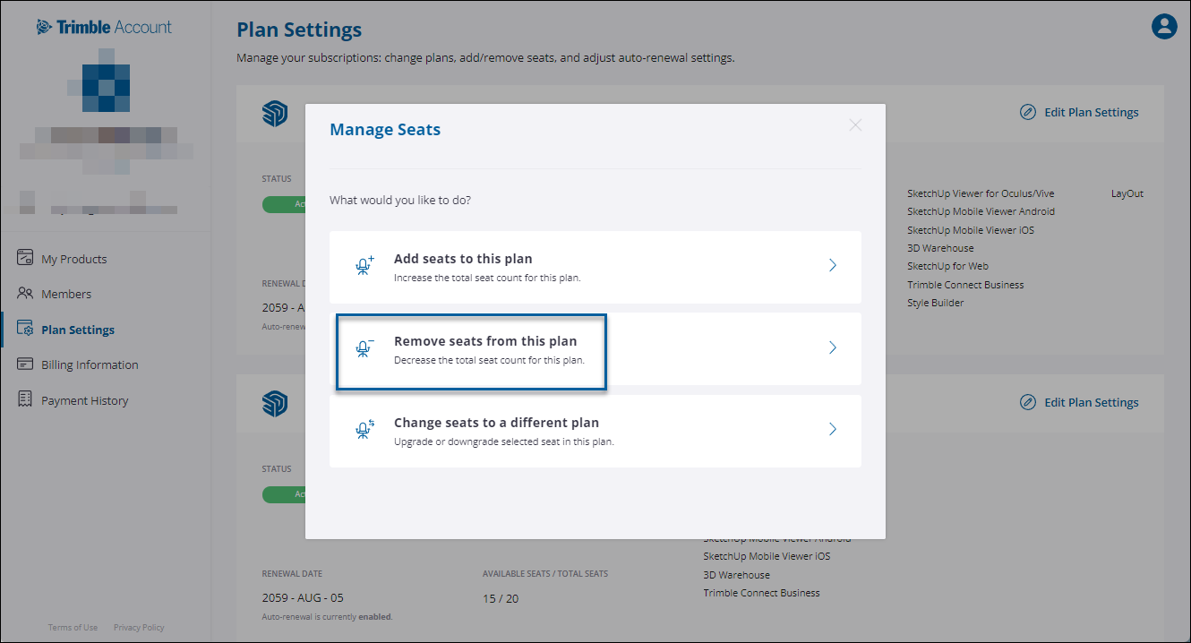Click the Payment History receipt icon

(x=25, y=399)
